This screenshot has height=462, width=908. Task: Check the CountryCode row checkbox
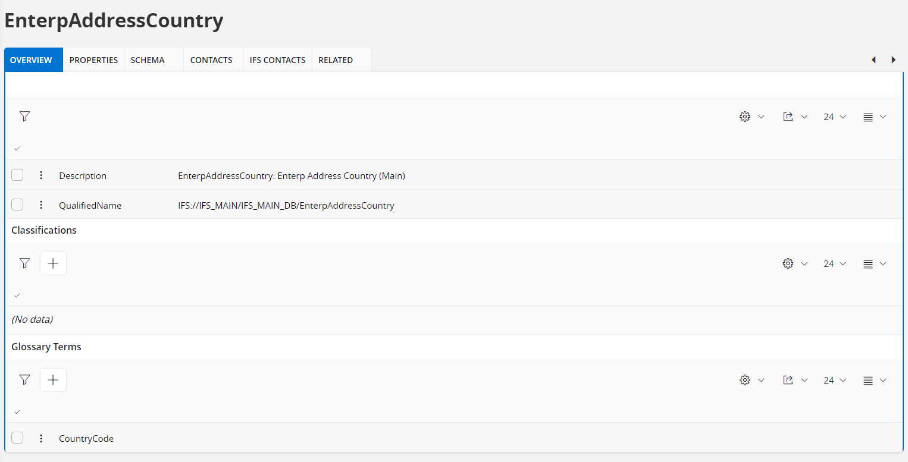17,438
